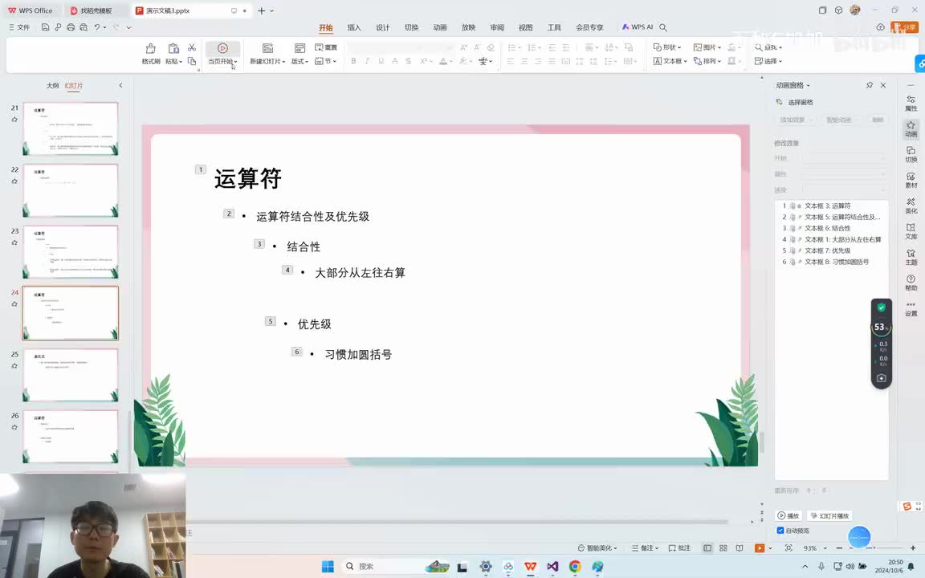Toggle animation star under slide 21

14,120
